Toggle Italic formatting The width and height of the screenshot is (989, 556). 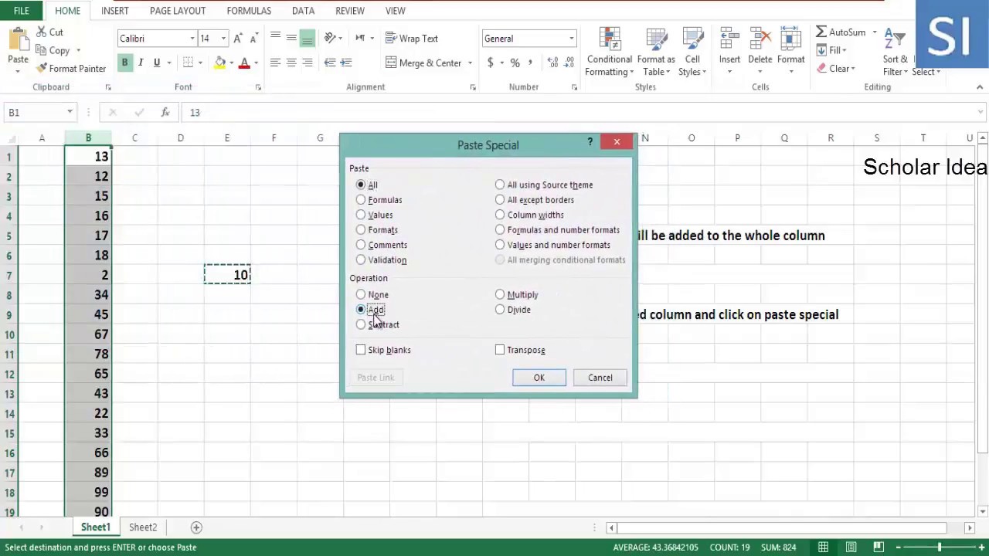[x=141, y=63]
